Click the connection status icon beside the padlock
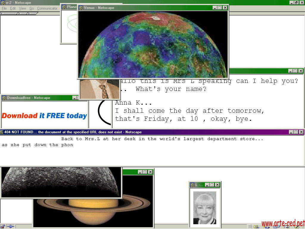Viewport: 305px width, 229px height. (x=10, y=227)
